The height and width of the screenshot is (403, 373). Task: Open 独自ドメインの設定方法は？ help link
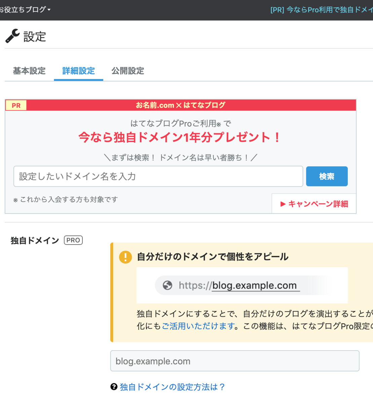(173, 387)
